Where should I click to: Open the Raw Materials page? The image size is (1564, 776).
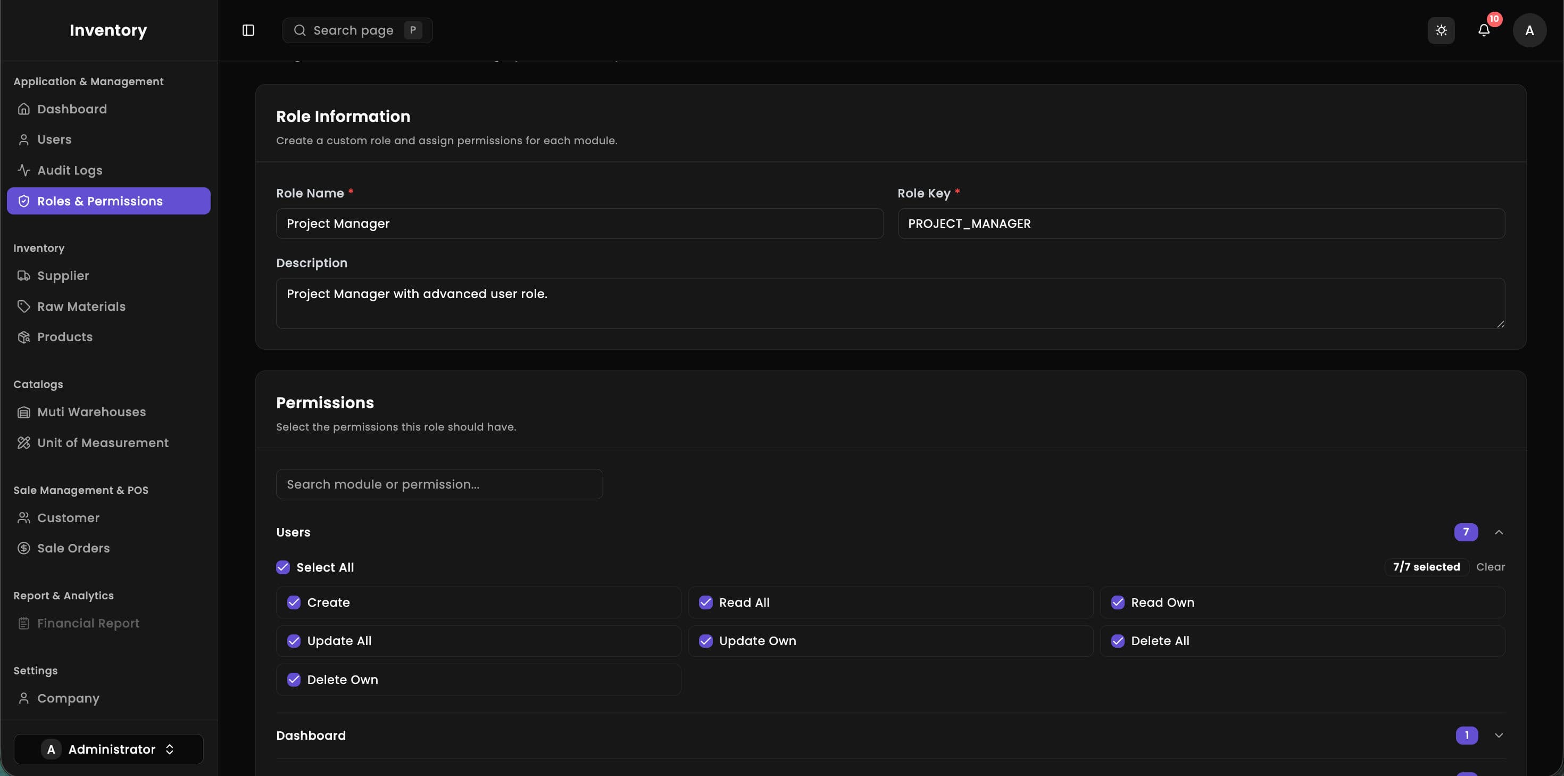(109, 306)
